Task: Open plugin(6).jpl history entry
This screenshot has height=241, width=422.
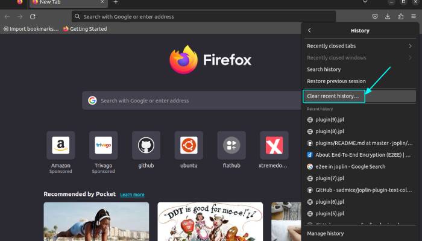Action: point(360,202)
